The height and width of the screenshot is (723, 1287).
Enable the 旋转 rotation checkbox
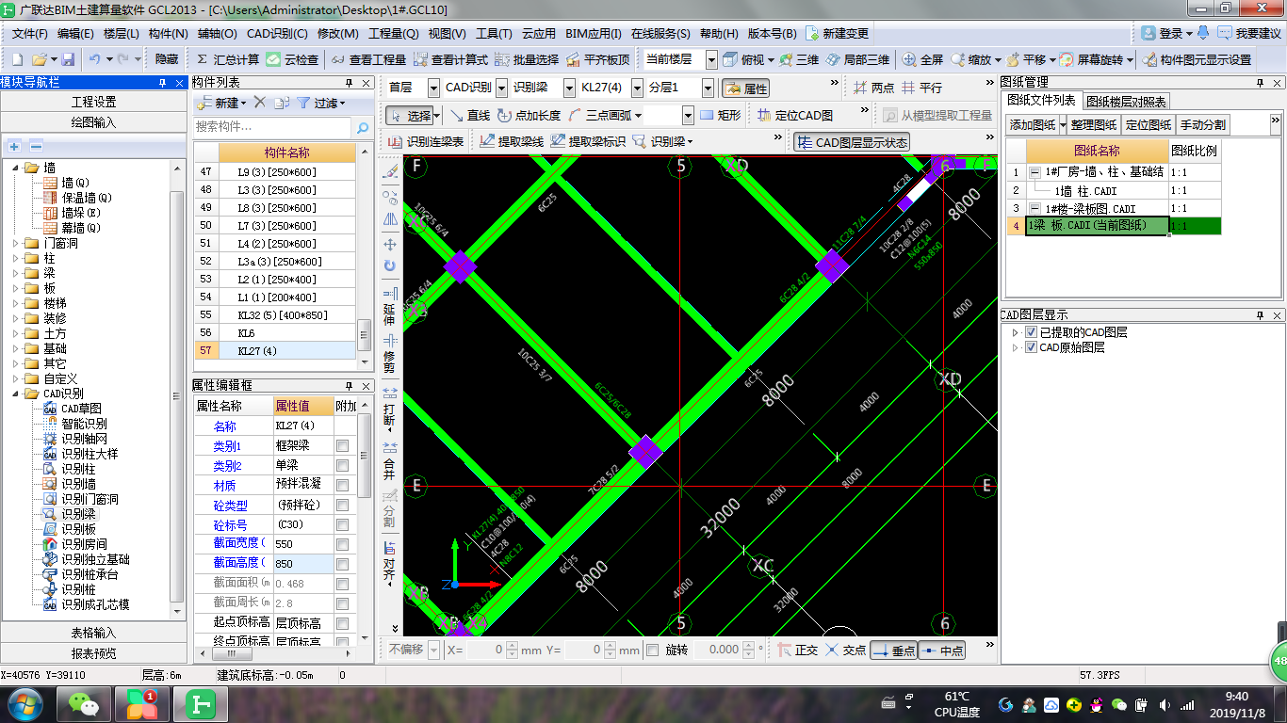652,650
